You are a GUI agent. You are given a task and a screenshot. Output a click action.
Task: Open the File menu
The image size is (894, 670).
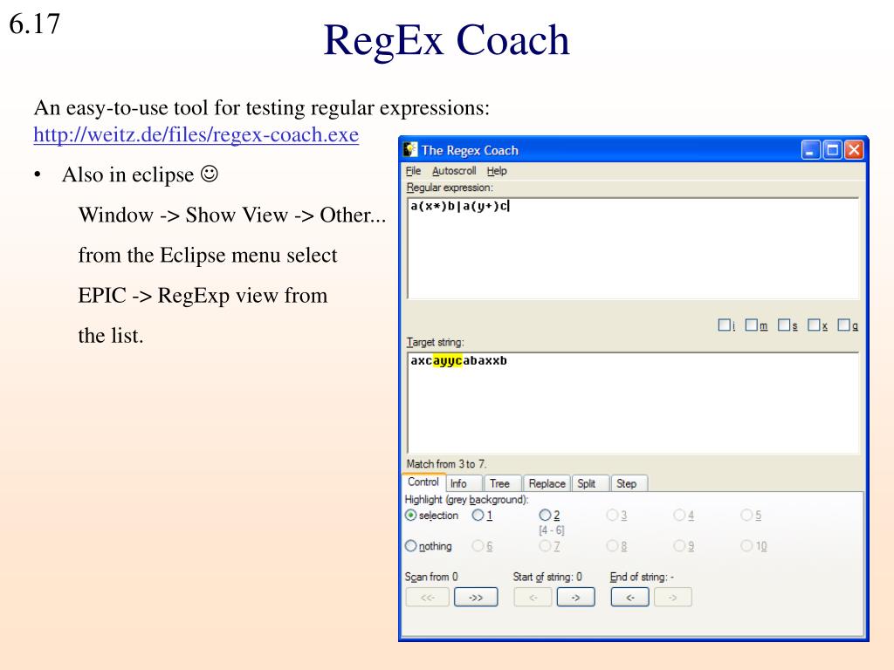413,171
